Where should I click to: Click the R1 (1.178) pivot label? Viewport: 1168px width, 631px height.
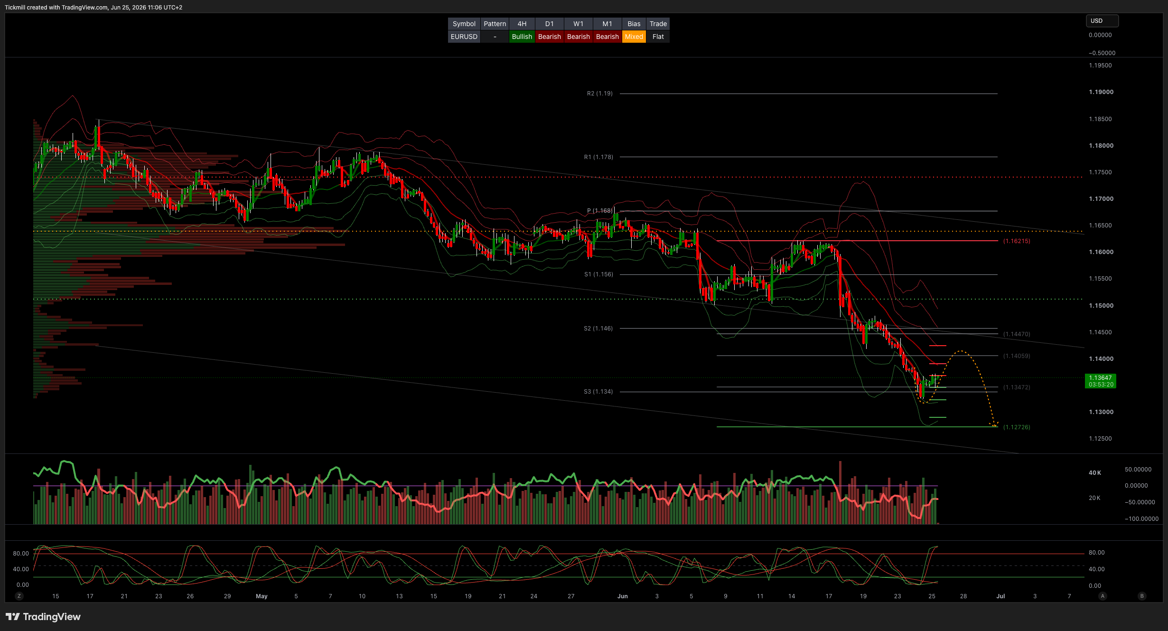click(598, 157)
